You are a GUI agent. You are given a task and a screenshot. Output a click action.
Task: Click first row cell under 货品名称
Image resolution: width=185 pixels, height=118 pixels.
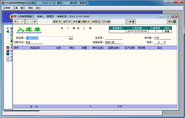tap(35, 52)
